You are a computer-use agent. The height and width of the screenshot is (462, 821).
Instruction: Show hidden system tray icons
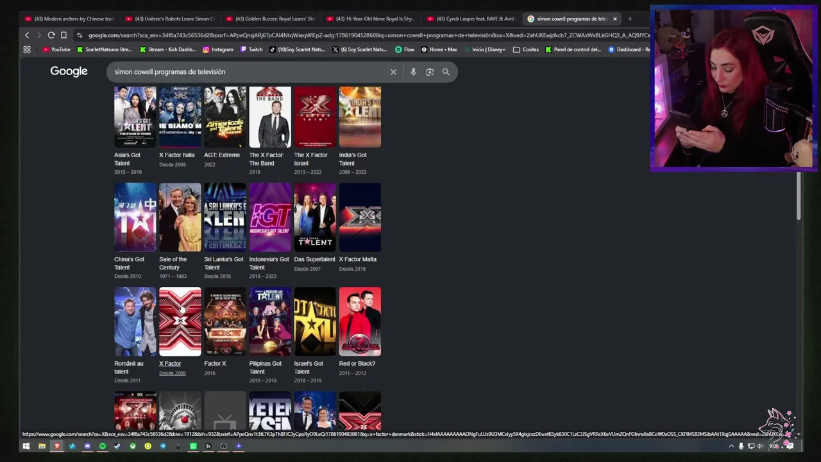[731, 446]
